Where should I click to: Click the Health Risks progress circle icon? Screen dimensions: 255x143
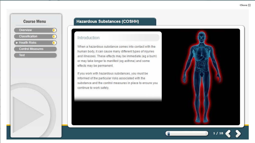coord(54,43)
